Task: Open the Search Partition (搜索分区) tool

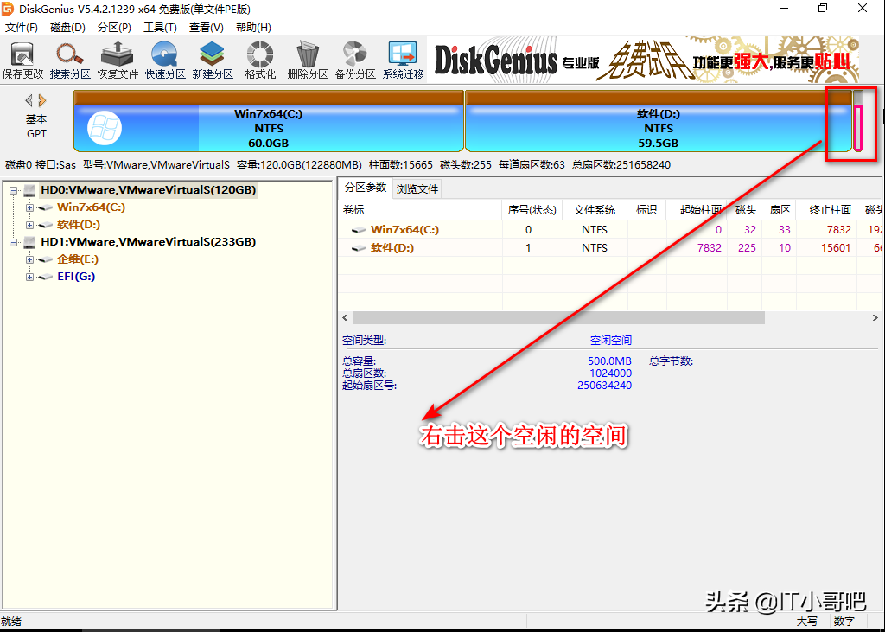Action: (70, 60)
